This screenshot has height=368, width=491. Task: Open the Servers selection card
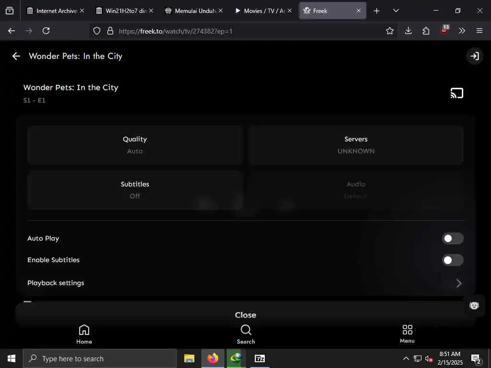356,145
